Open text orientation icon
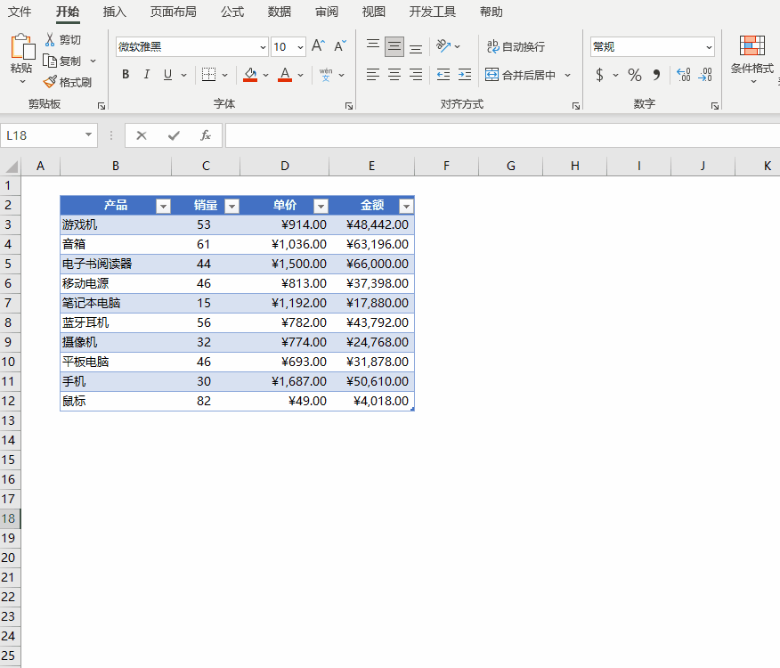Image resolution: width=780 pixels, height=668 pixels. (x=443, y=46)
